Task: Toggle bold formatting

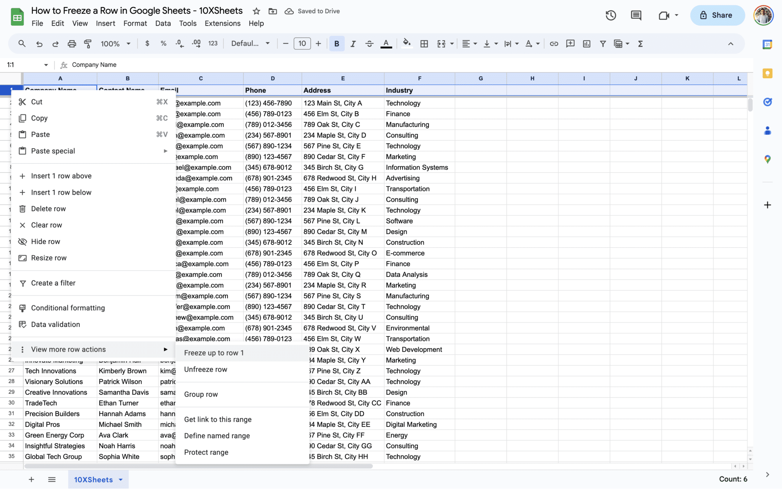Action: (336, 44)
